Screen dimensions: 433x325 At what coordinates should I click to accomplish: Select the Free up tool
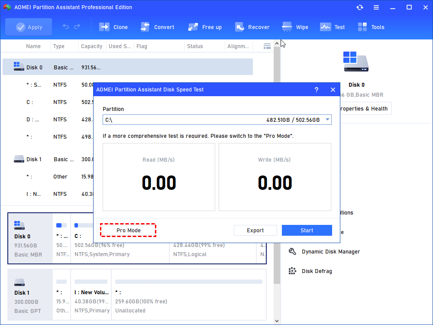(x=193, y=27)
